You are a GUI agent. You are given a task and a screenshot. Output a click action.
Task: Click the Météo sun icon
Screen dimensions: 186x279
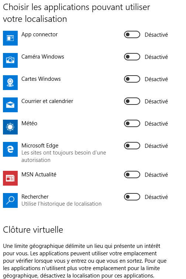coord(10,127)
